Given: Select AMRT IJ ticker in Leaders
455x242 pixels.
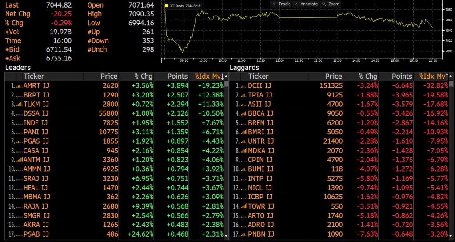Looking at the screenshot, I should pyautogui.click(x=36, y=86).
